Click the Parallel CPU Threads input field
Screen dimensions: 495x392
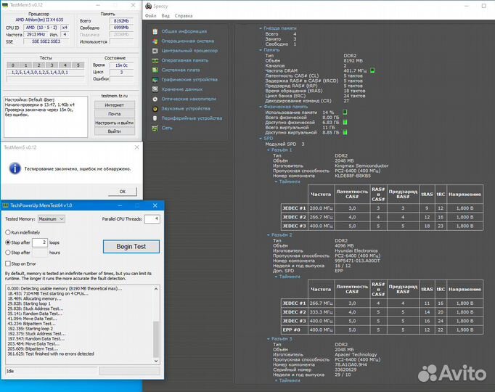click(x=152, y=219)
